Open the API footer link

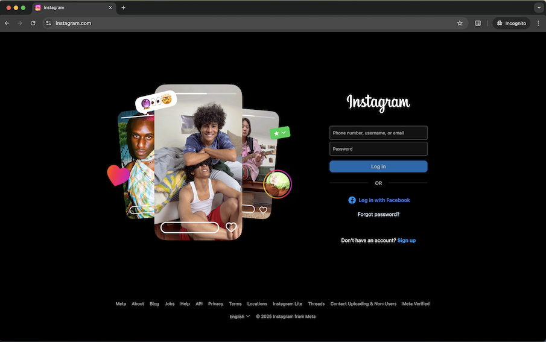tap(199, 304)
